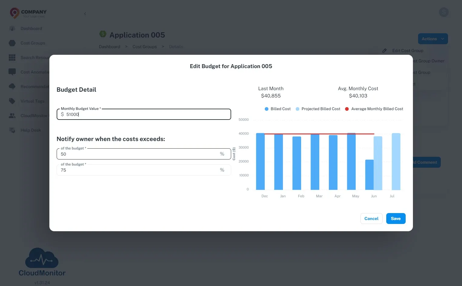Click the version v1.31.24 text
Image resolution: width=462 pixels, height=286 pixels.
(42, 283)
